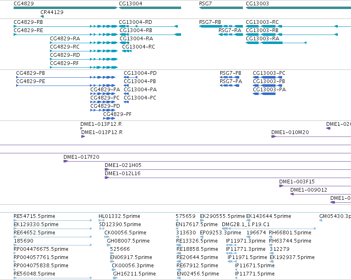Click the small CR44129 gene arrow glyph
Viewport: 351px width, 280px height.
pos(42,16)
